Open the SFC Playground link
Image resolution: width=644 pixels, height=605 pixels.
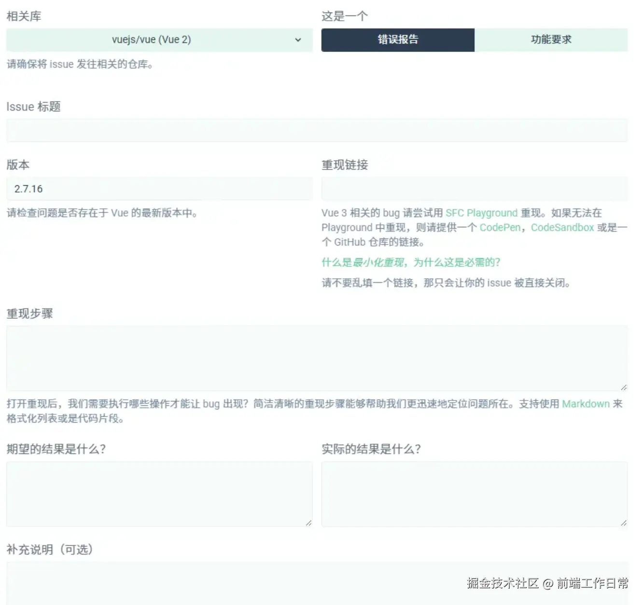pos(481,213)
